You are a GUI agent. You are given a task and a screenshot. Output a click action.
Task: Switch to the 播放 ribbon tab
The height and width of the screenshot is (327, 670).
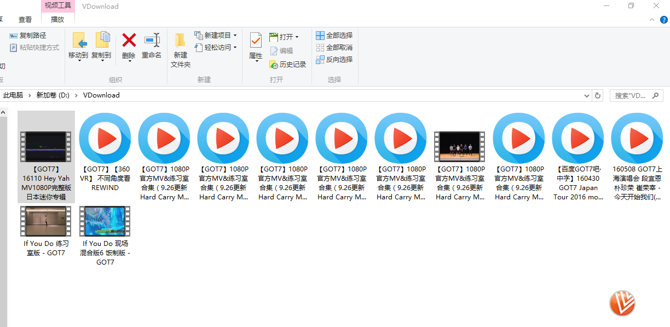(x=57, y=20)
